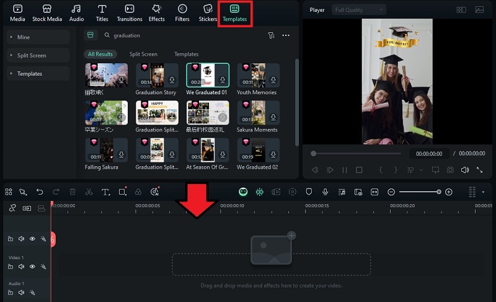Change the player layout view icon

pos(461,10)
